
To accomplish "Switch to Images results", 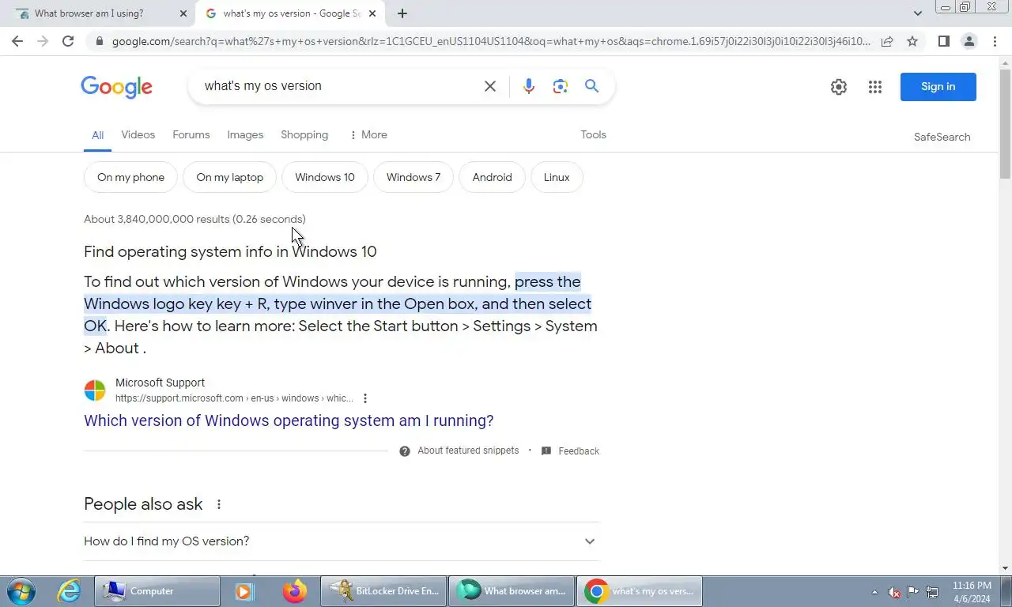I will tap(245, 135).
